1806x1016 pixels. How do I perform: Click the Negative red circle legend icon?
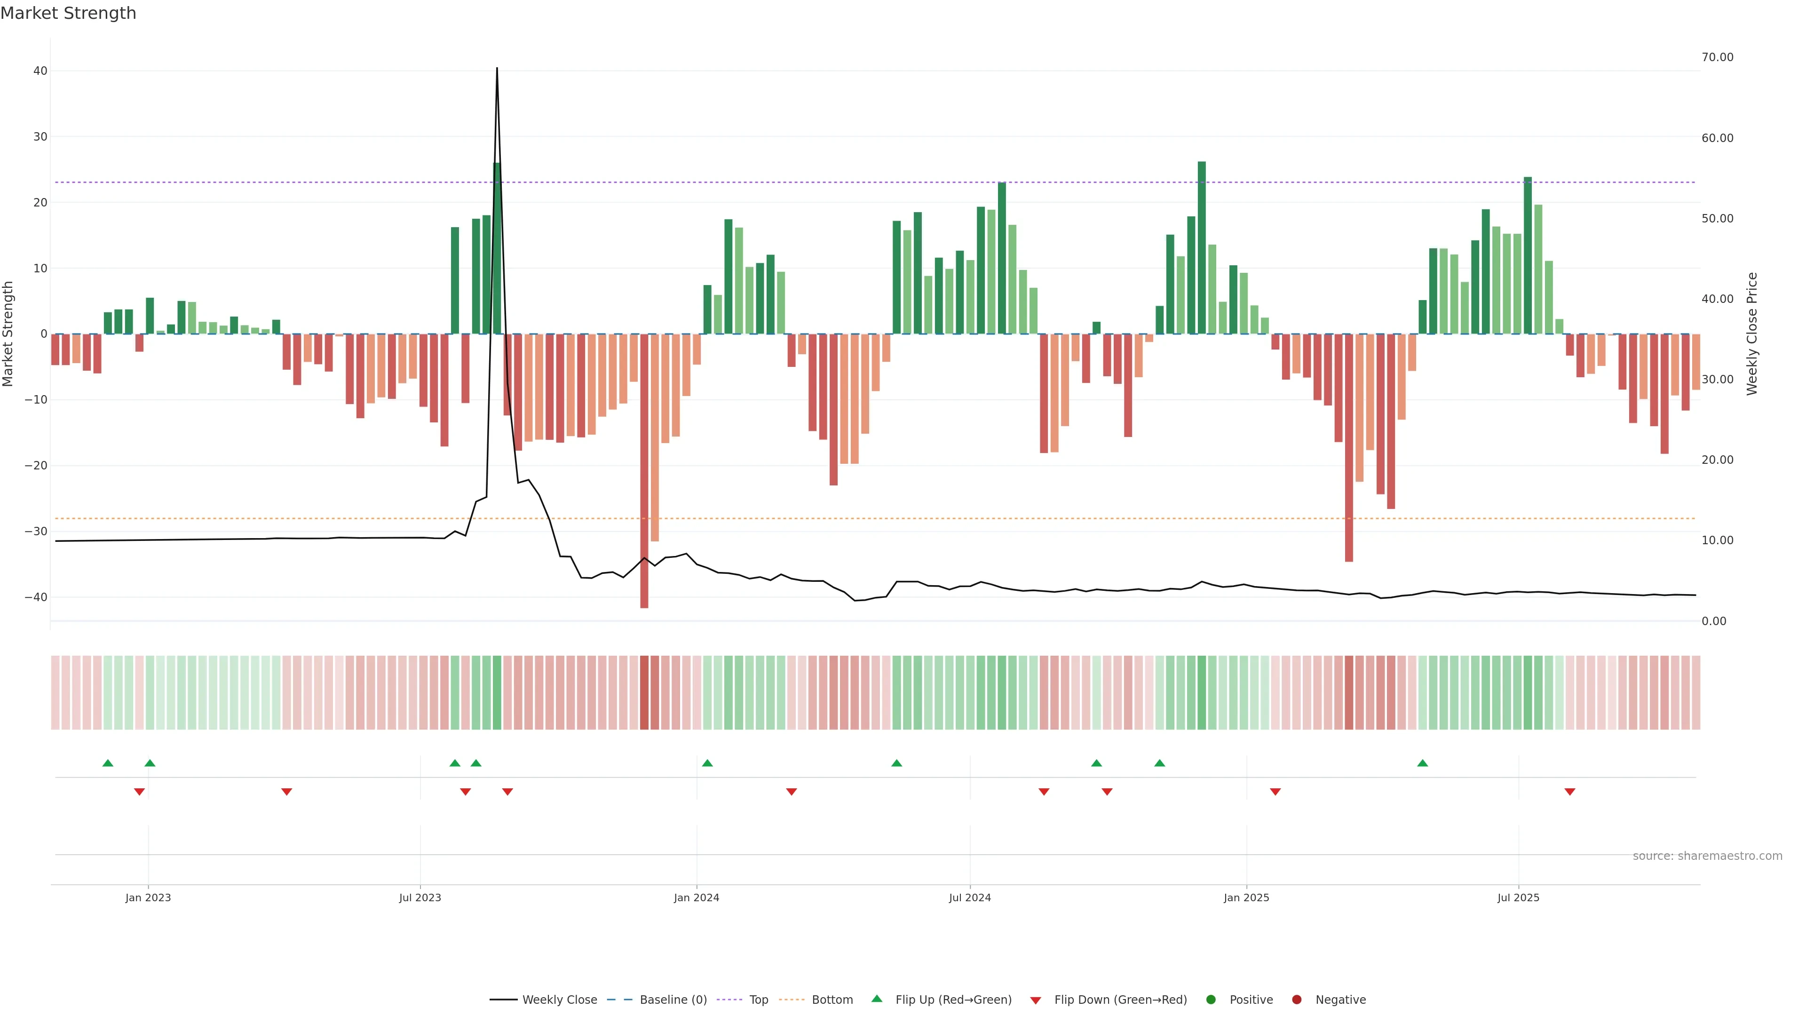[x=1296, y=1000]
